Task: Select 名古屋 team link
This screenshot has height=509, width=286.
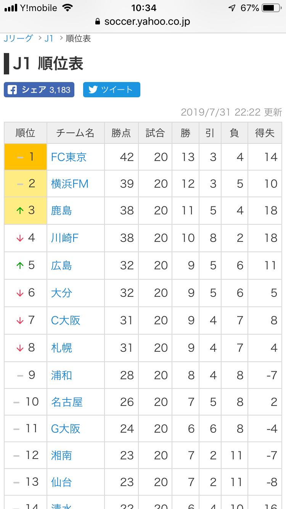Action: pyautogui.click(x=67, y=402)
